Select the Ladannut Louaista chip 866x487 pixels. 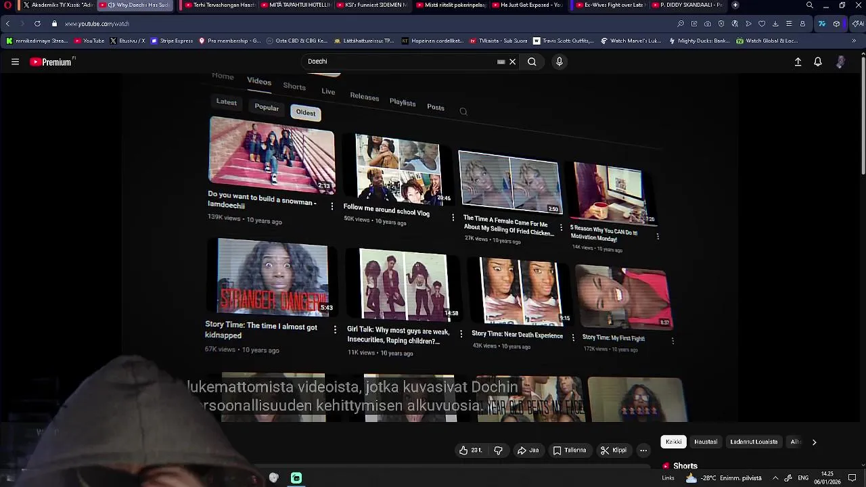point(754,442)
